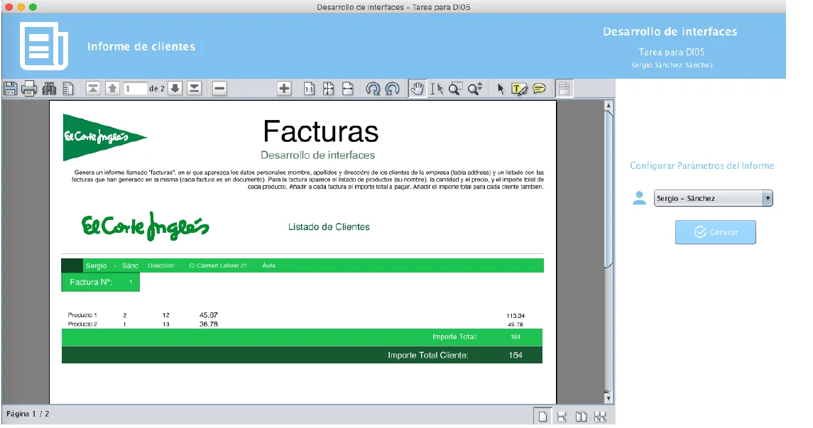Click the scrollbar up arrow

609,105
